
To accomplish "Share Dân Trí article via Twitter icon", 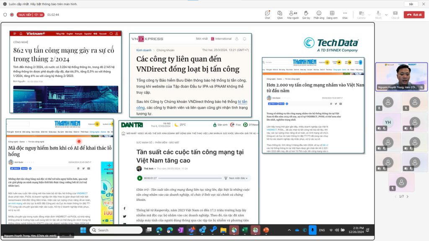I will click(124, 216).
